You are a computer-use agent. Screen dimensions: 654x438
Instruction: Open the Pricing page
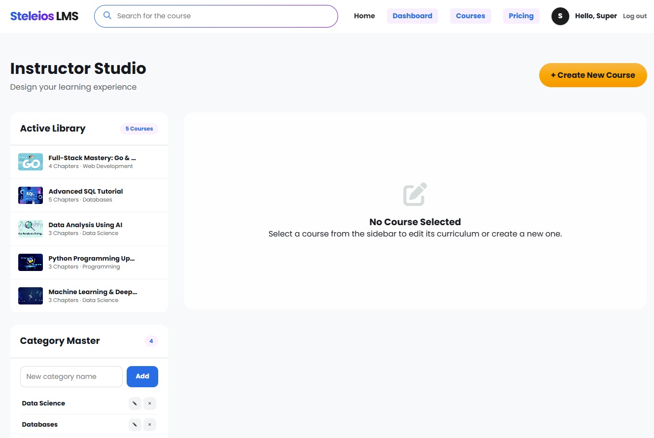point(521,16)
